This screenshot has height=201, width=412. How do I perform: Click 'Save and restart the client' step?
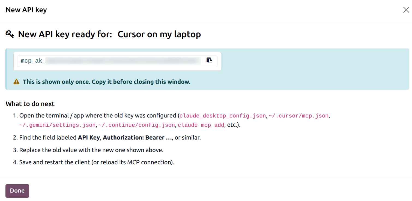pyautogui.click(x=97, y=162)
